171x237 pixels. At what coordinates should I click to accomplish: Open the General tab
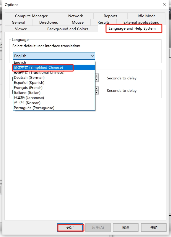coord(19,23)
